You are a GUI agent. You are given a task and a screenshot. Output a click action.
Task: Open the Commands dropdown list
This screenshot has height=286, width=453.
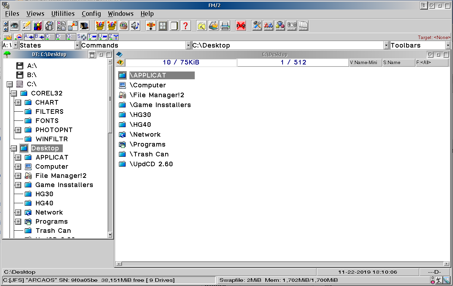[x=188, y=45]
